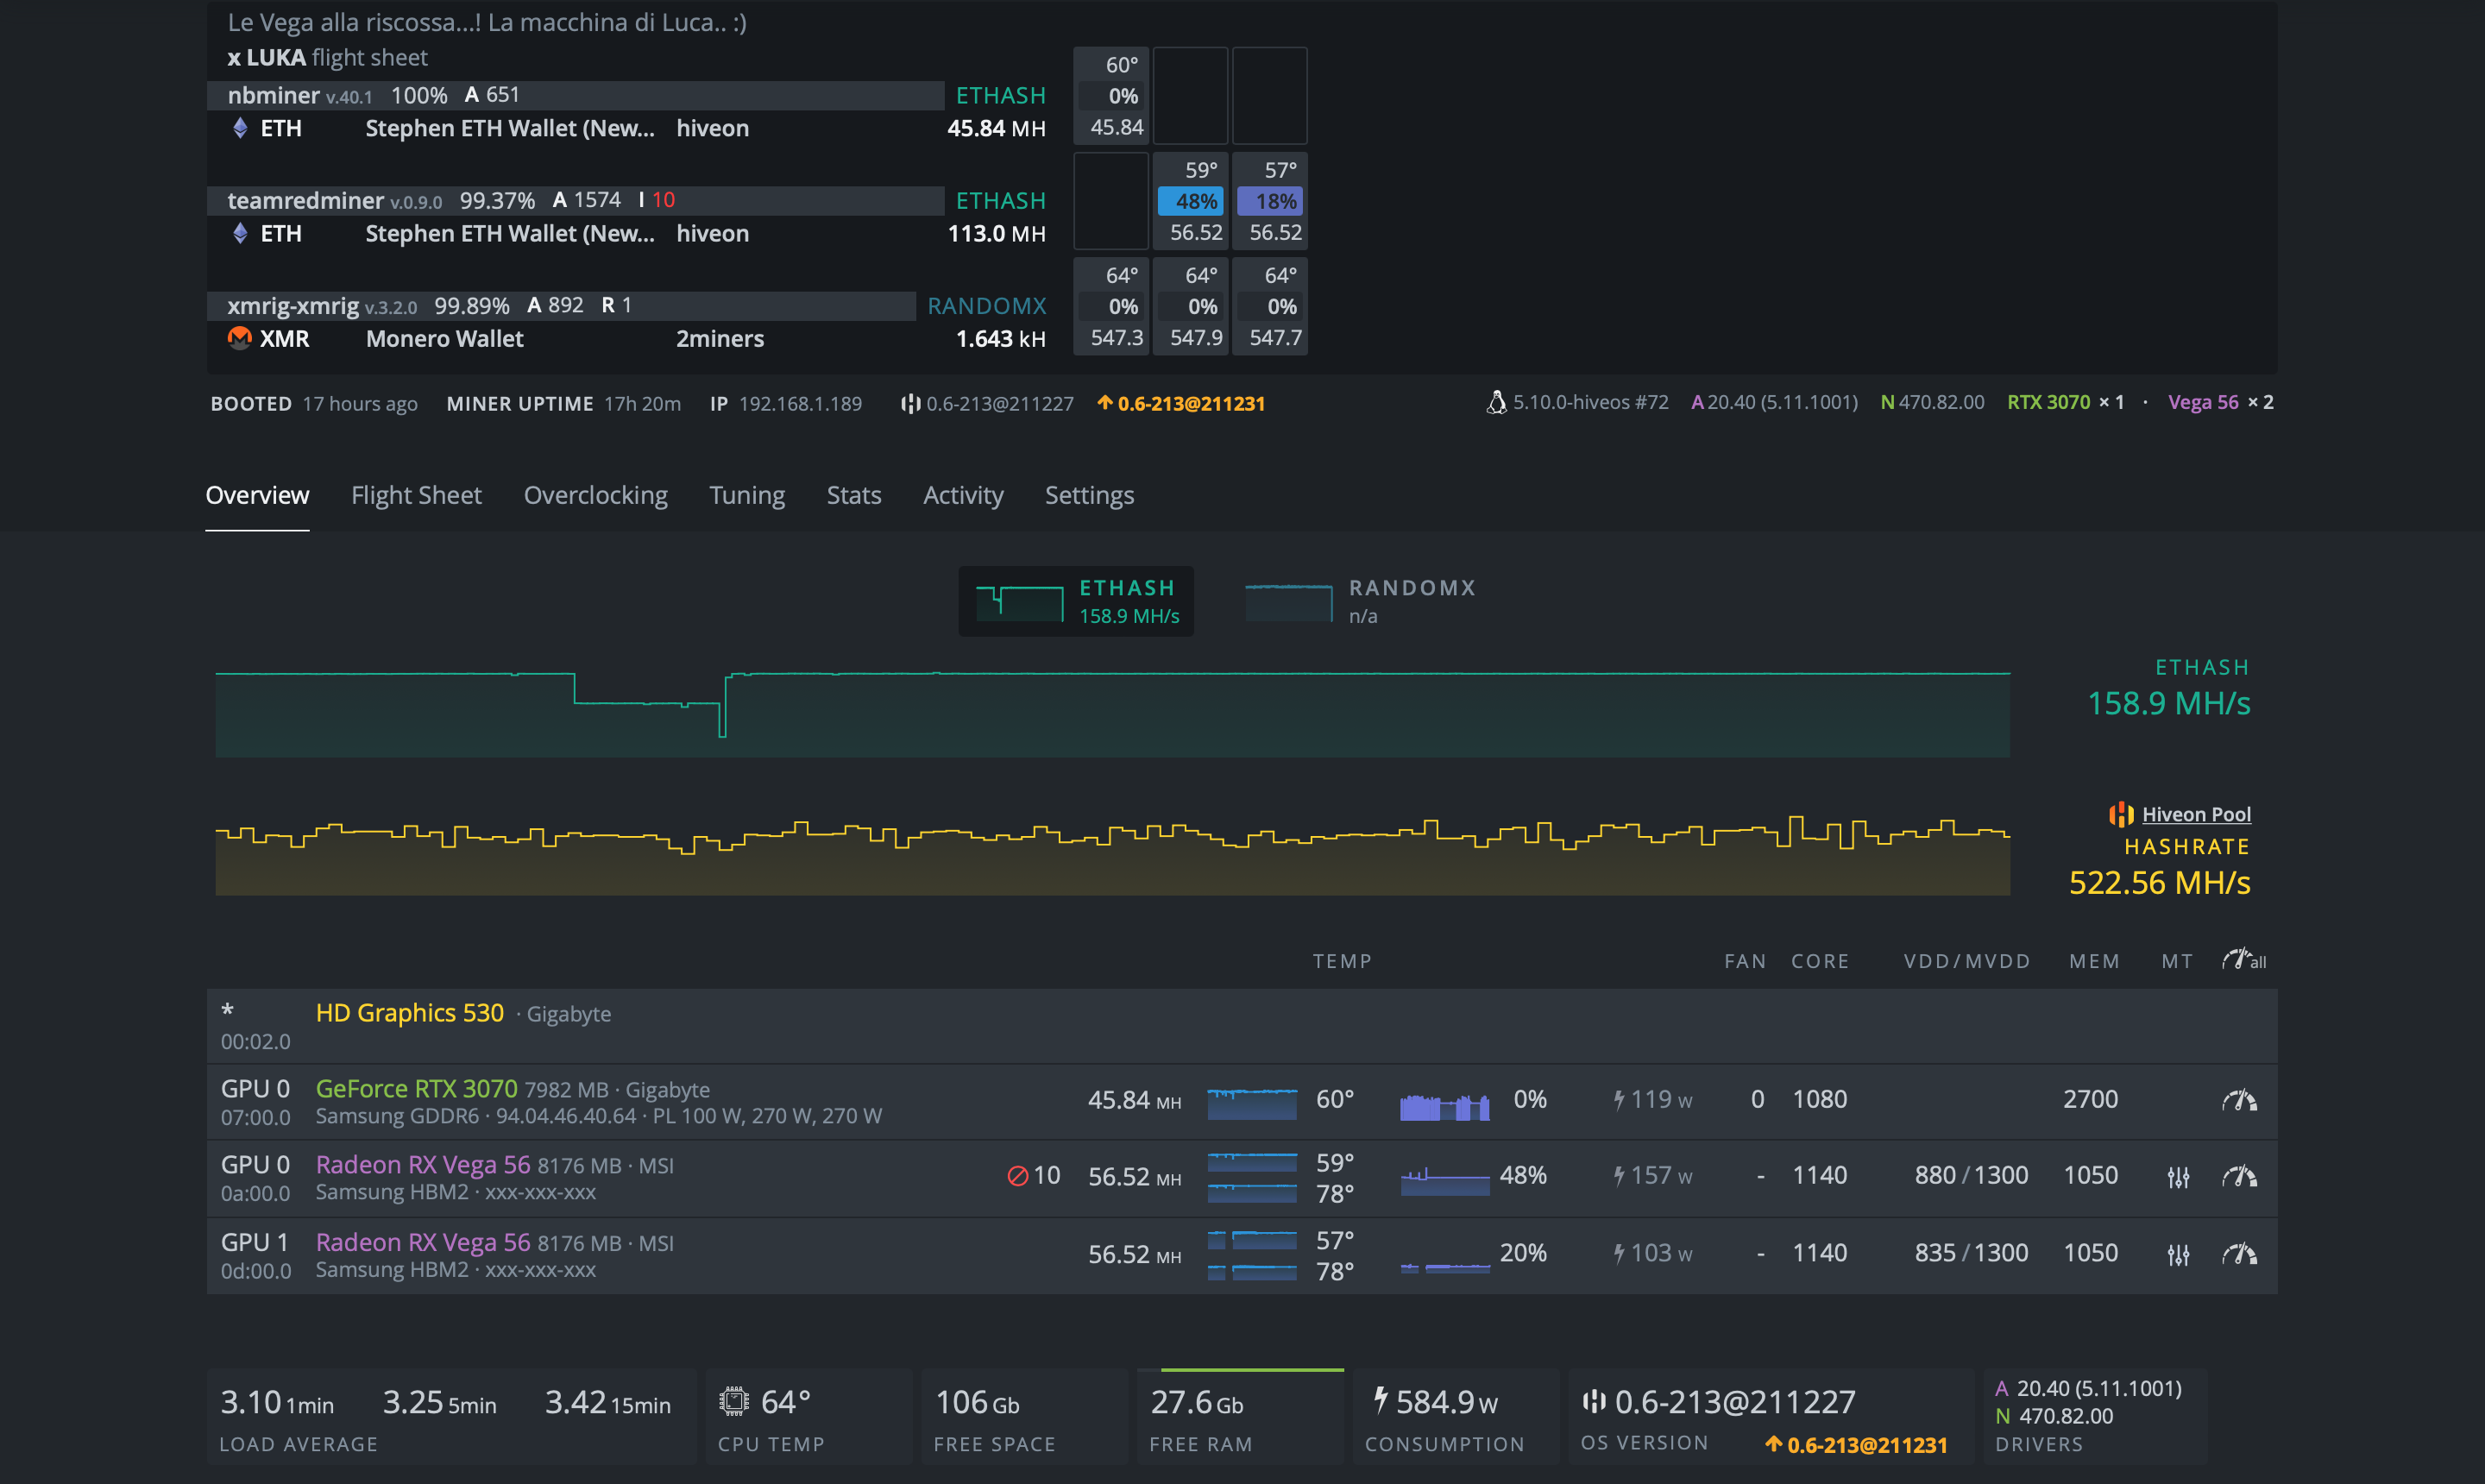Click HD Graphics 530 device name
This screenshot has height=1484, width=2485.
point(410,1012)
